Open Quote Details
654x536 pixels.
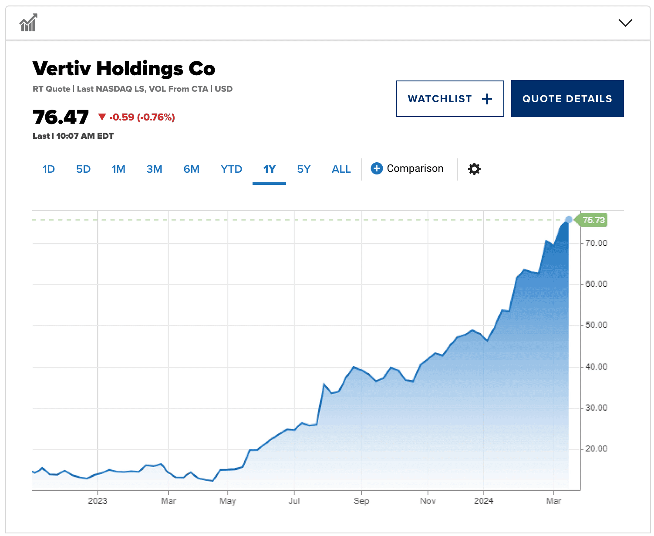[x=567, y=98]
